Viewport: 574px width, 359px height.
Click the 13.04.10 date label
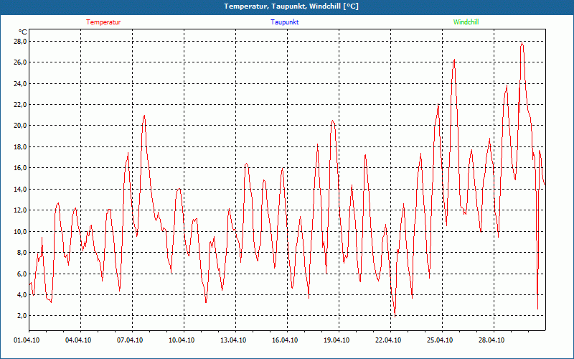pos(233,340)
